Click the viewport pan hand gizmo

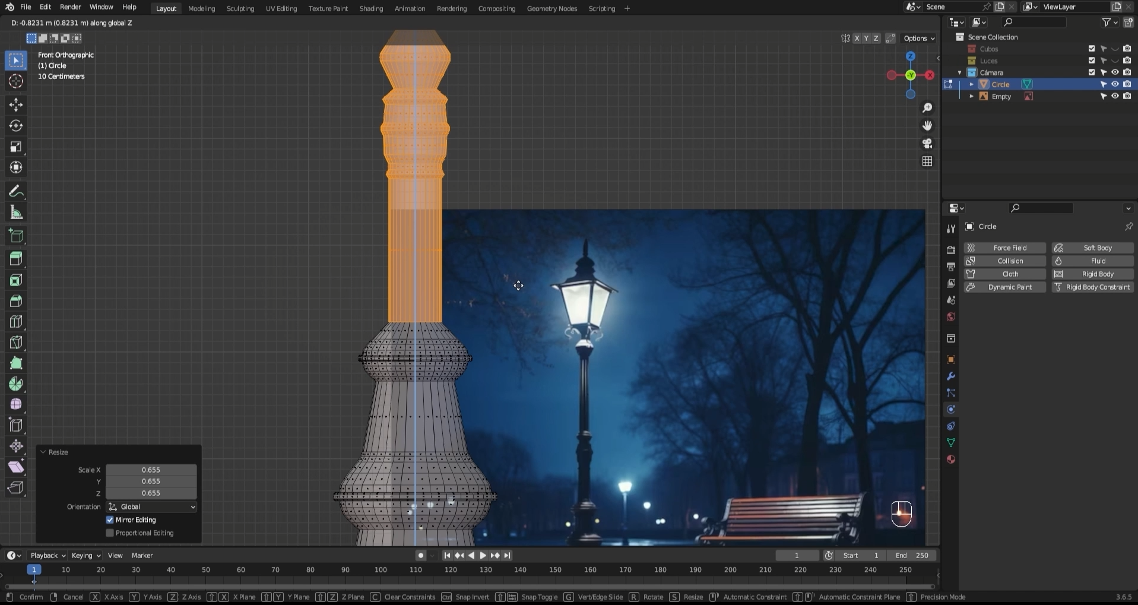coord(927,125)
